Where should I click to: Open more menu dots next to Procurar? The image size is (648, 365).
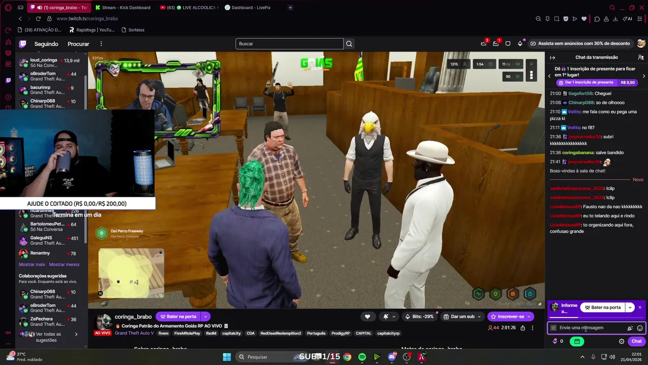click(x=101, y=44)
